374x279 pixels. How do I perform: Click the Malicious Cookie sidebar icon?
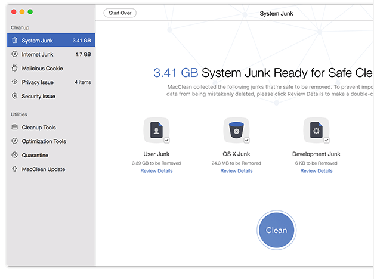coord(14,68)
